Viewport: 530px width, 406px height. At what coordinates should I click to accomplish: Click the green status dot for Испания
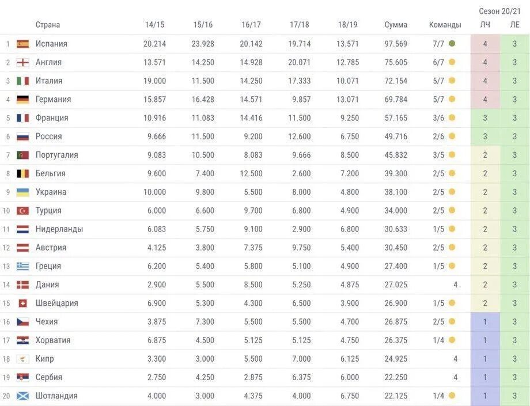coord(452,44)
